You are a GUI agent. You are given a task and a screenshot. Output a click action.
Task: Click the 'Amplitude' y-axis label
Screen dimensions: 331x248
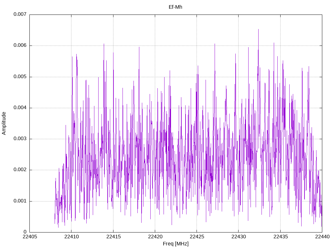pos(4,123)
